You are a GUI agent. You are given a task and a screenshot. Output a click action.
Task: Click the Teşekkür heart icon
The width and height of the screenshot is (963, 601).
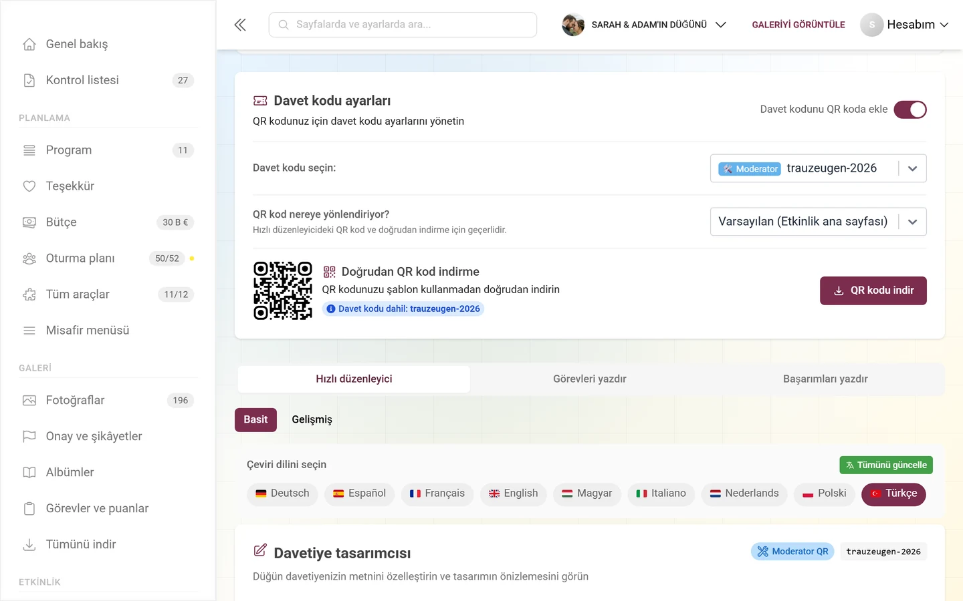click(x=29, y=186)
